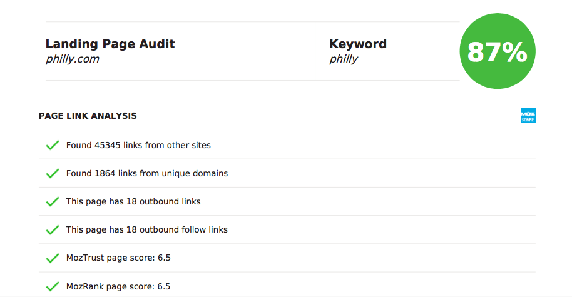Image resolution: width=572 pixels, height=297 pixels.
Task: Click checkmark beside MozRank page score
Action: click(x=53, y=286)
